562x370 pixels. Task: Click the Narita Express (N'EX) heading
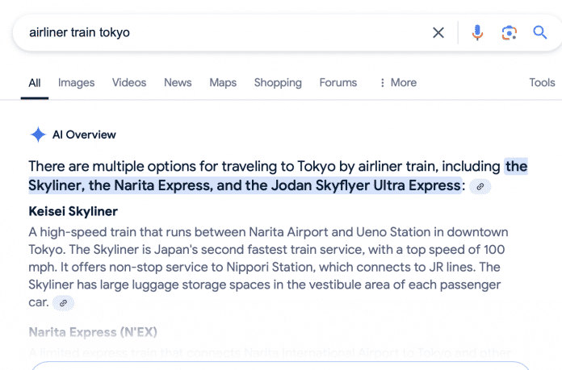93,332
